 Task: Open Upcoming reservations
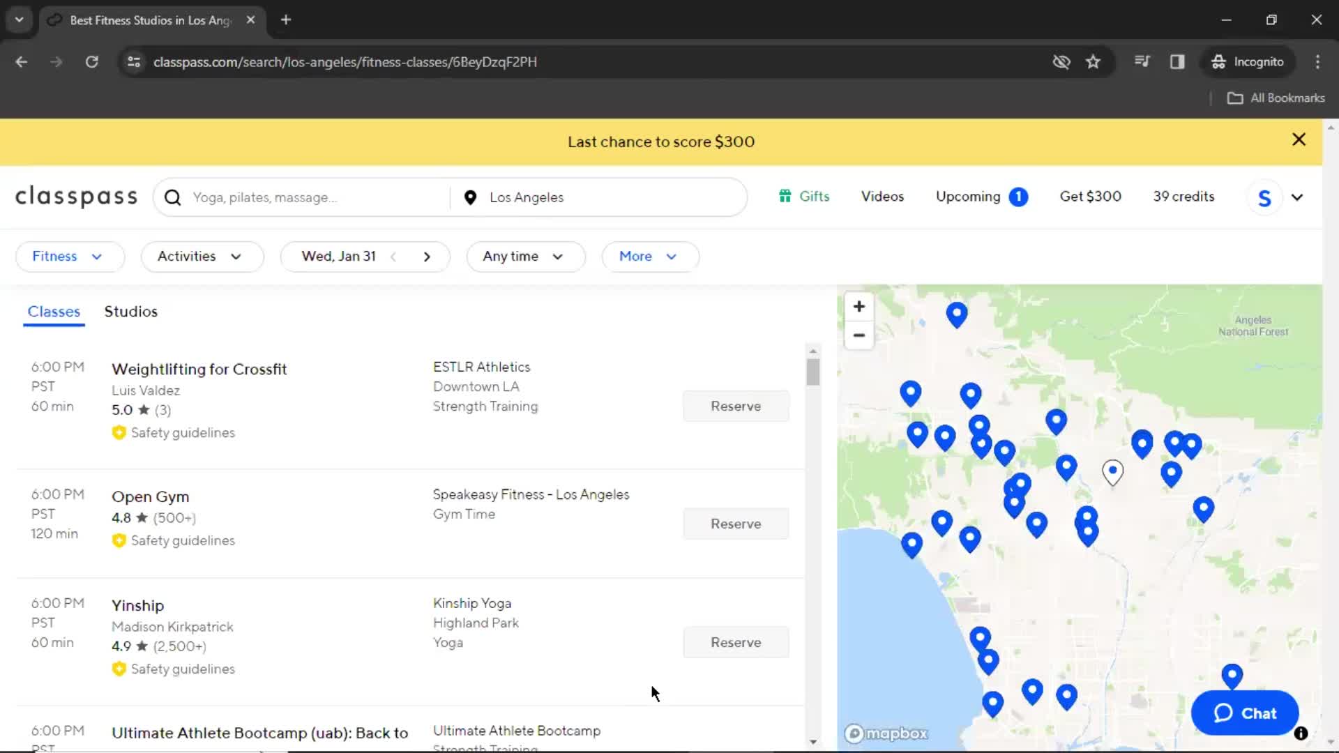pyautogui.click(x=981, y=197)
